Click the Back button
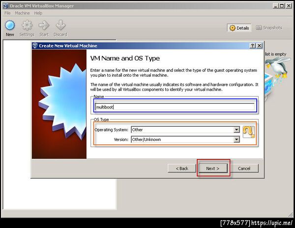295x228 pixels. pyautogui.click(x=182, y=168)
